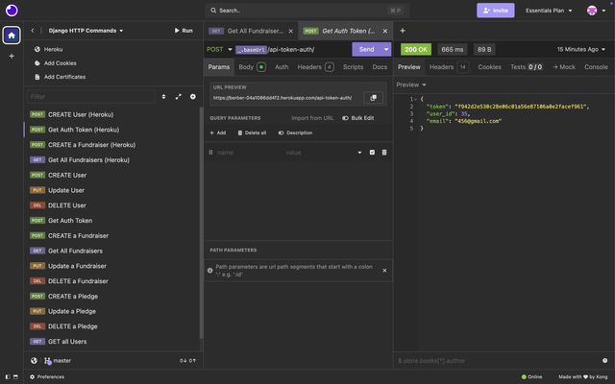Toggle the parameter Description switch
The height and width of the screenshot is (384, 615).
coord(295,132)
